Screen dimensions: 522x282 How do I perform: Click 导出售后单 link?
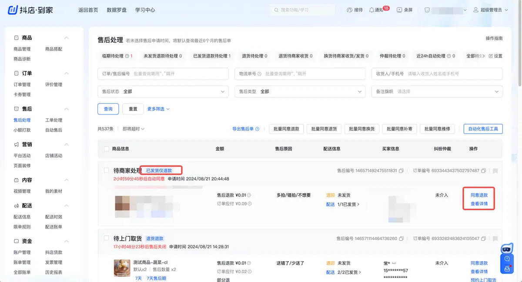[243, 129]
